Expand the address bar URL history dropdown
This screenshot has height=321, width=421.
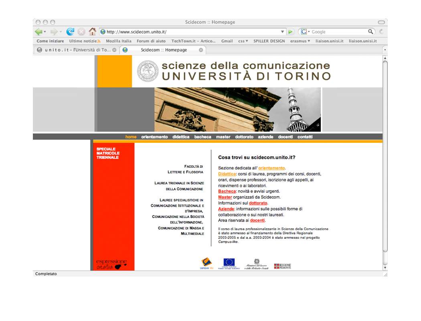pyautogui.click(x=282, y=32)
